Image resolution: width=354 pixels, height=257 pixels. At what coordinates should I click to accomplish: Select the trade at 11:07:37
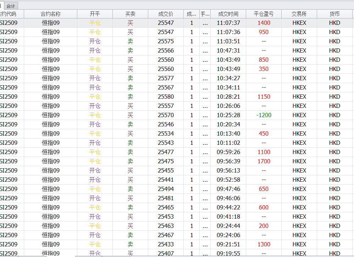click(228, 23)
